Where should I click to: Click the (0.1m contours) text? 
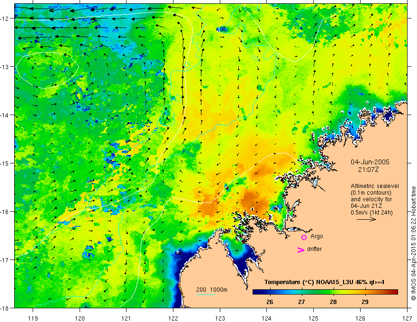[x=371, y=193]
